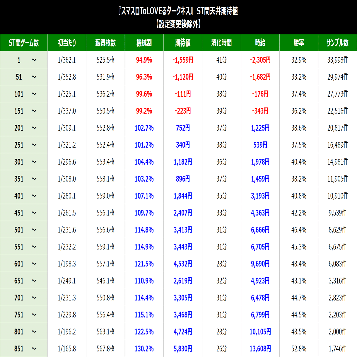
Task: Select the red value 94.9%
Action: click(x=144, y=60)
